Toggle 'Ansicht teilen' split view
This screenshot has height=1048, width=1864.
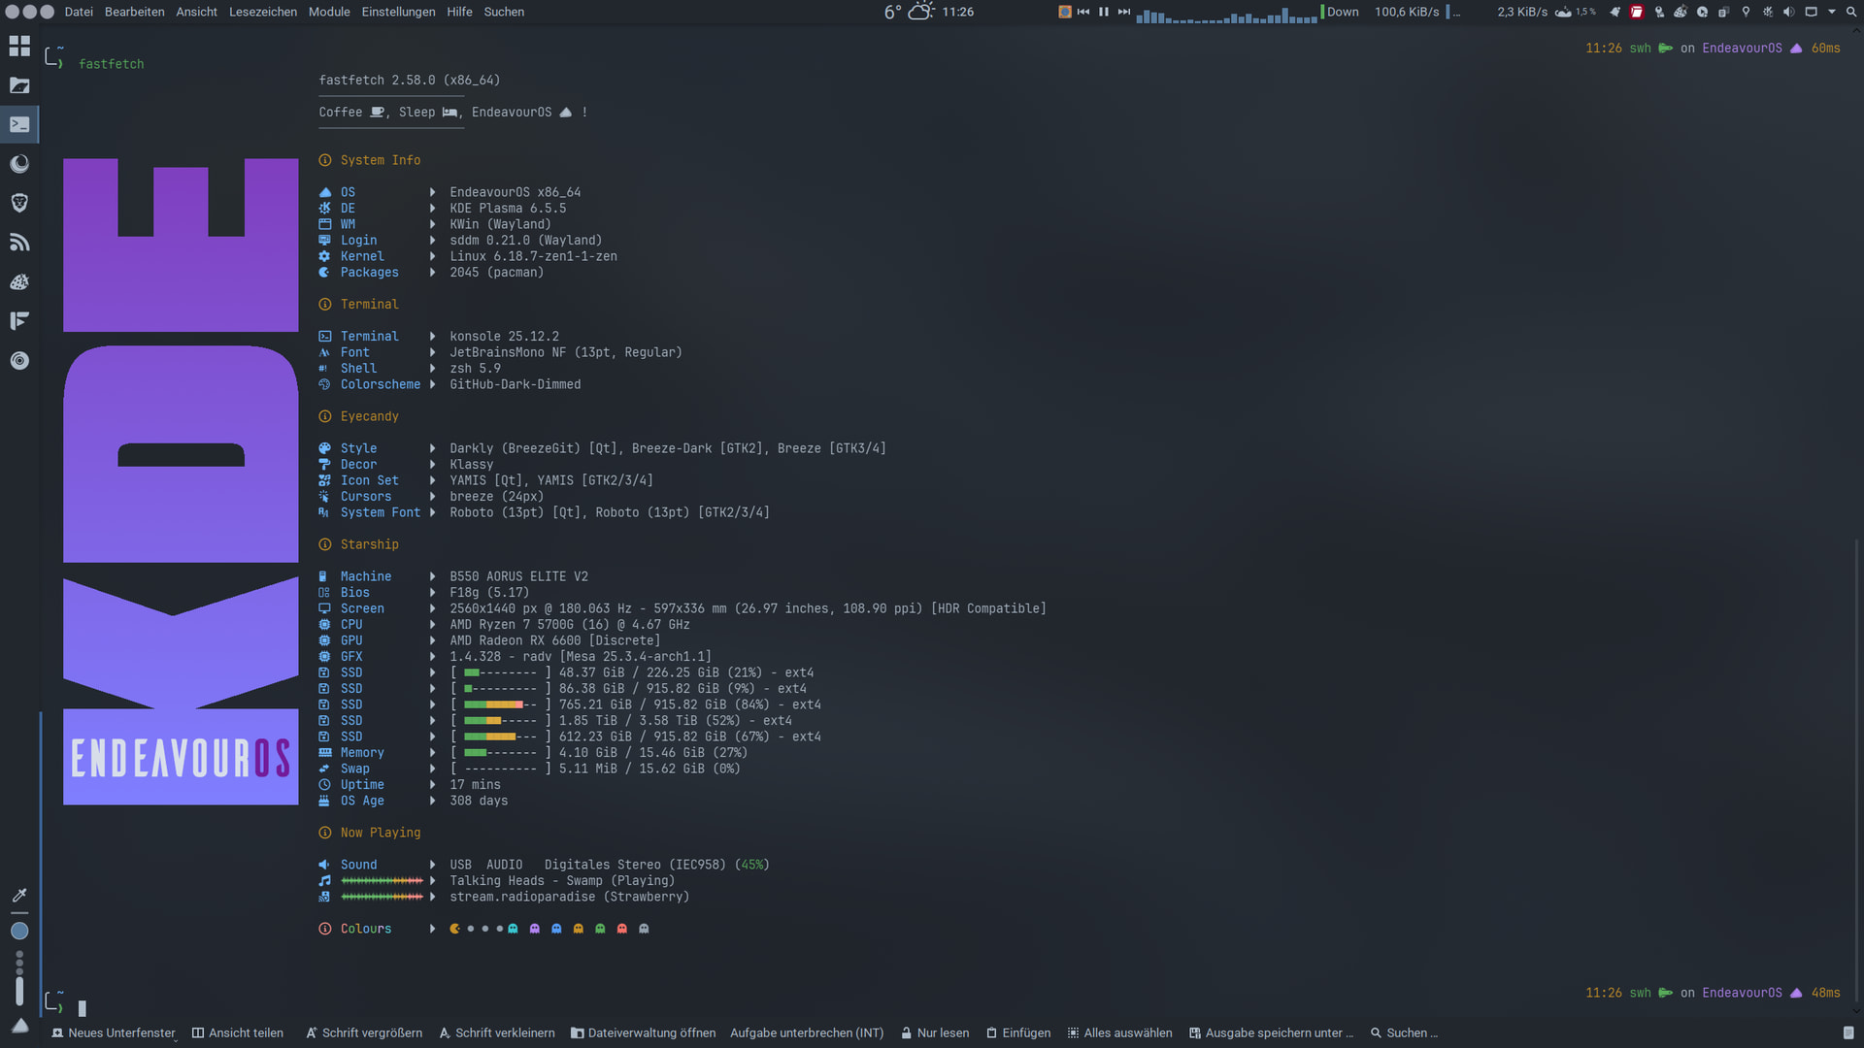pos(238,1032)
